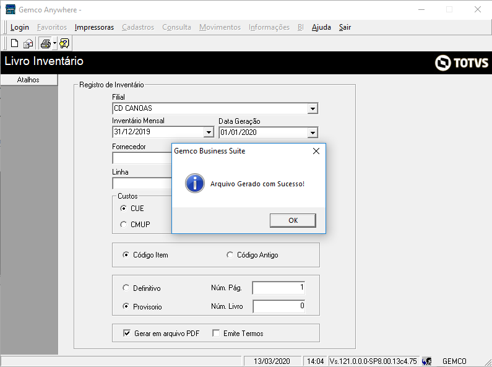Select the Código Antigo radio button
This screenshot has width=492, height=367.
tap(230, 255)
